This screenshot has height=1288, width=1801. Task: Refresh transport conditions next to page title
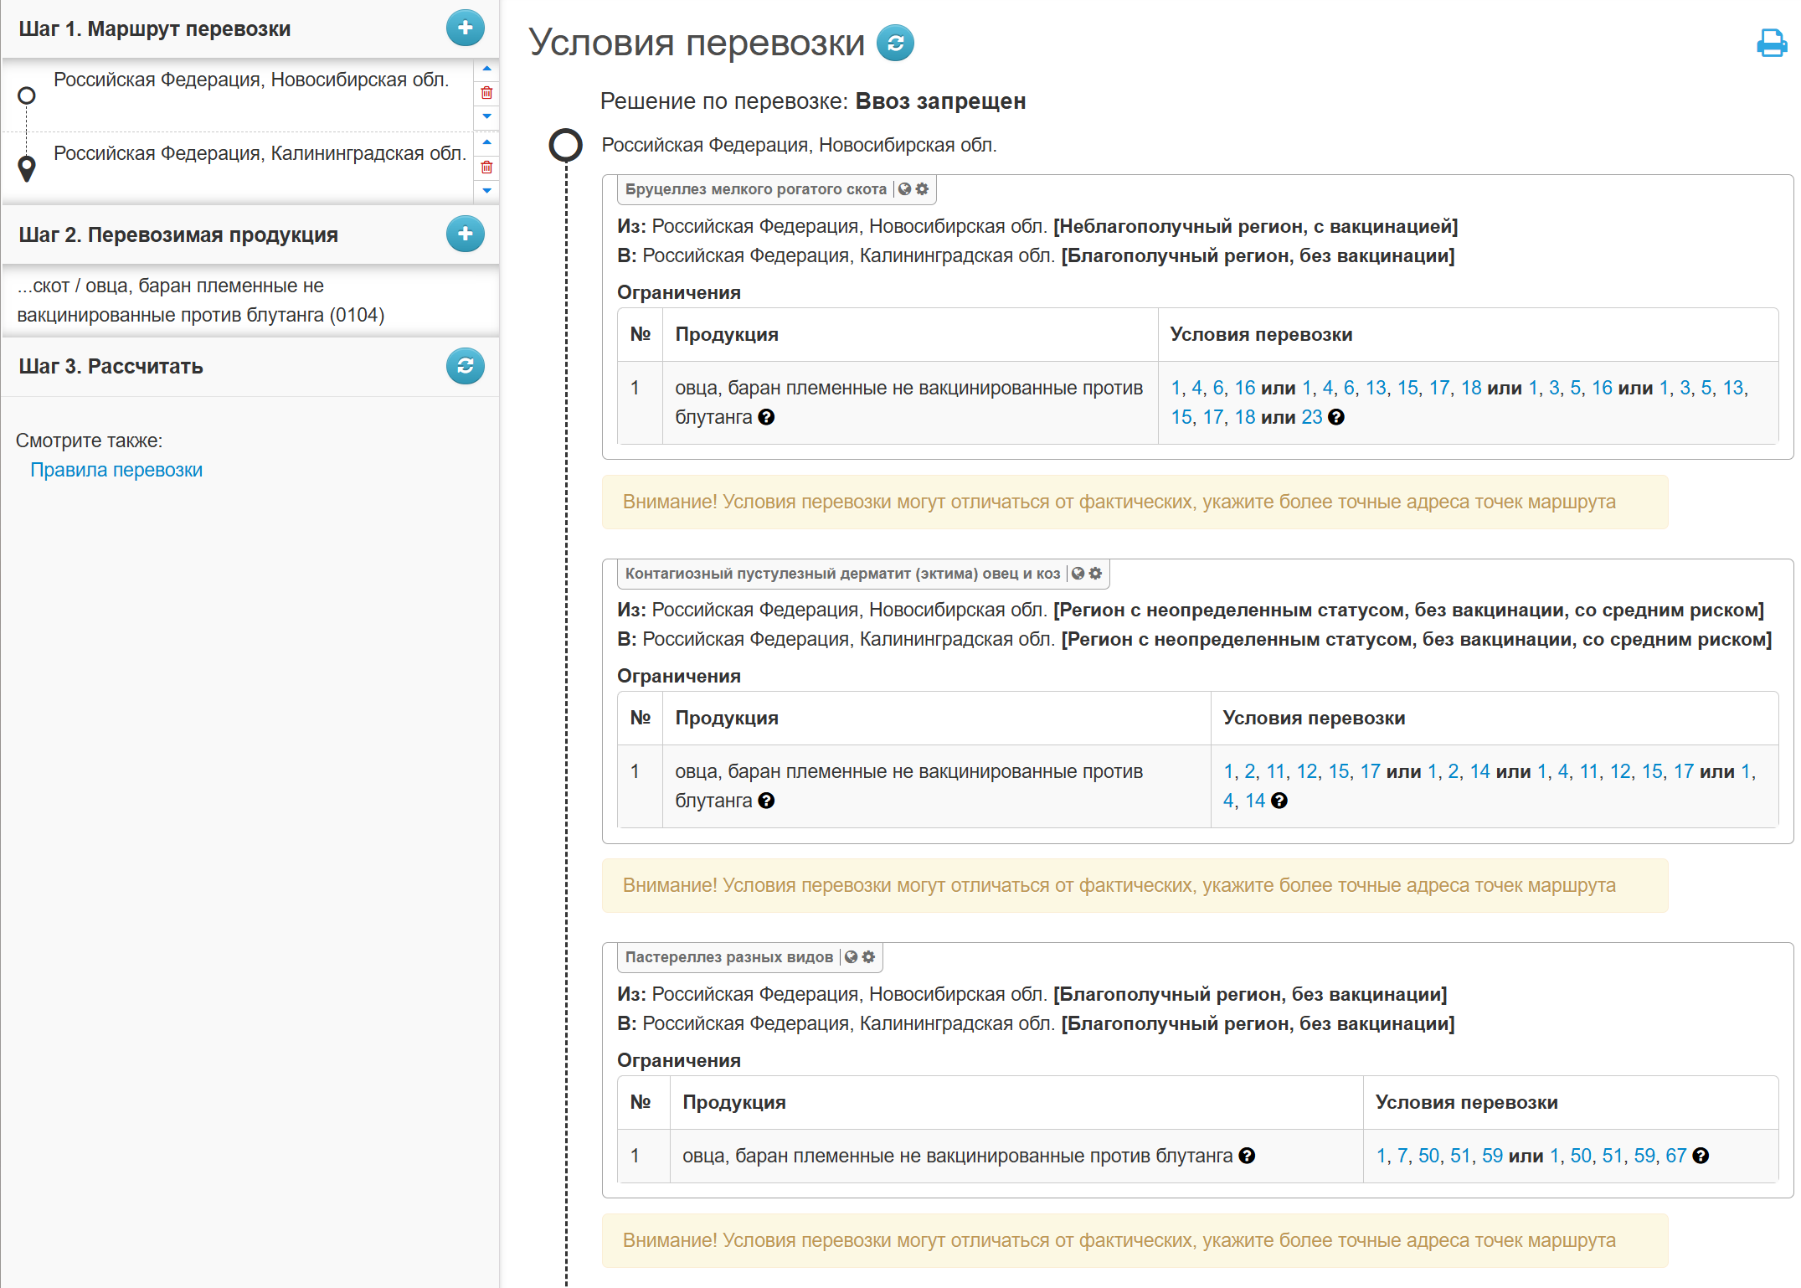click(894, 44)
